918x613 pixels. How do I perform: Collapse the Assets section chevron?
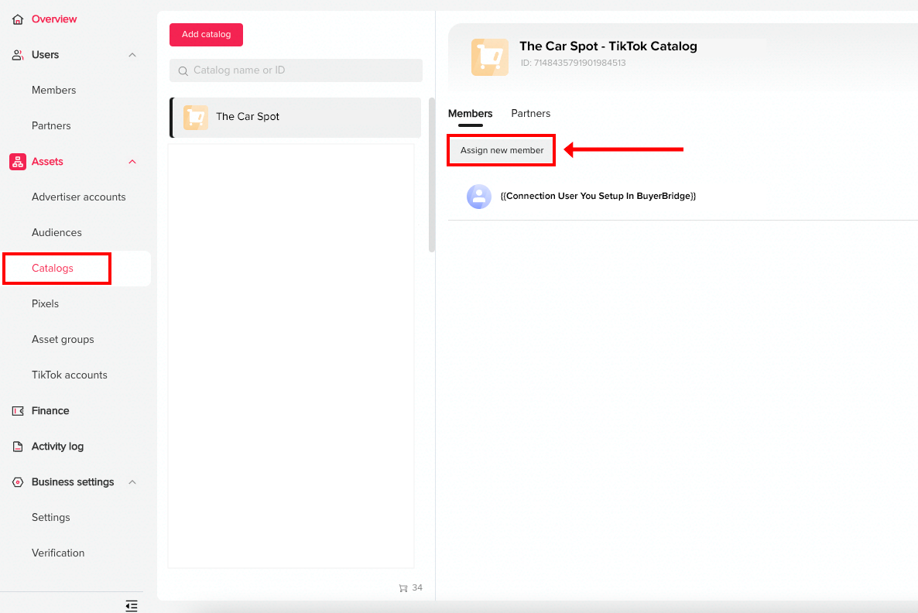click(132, 162)
